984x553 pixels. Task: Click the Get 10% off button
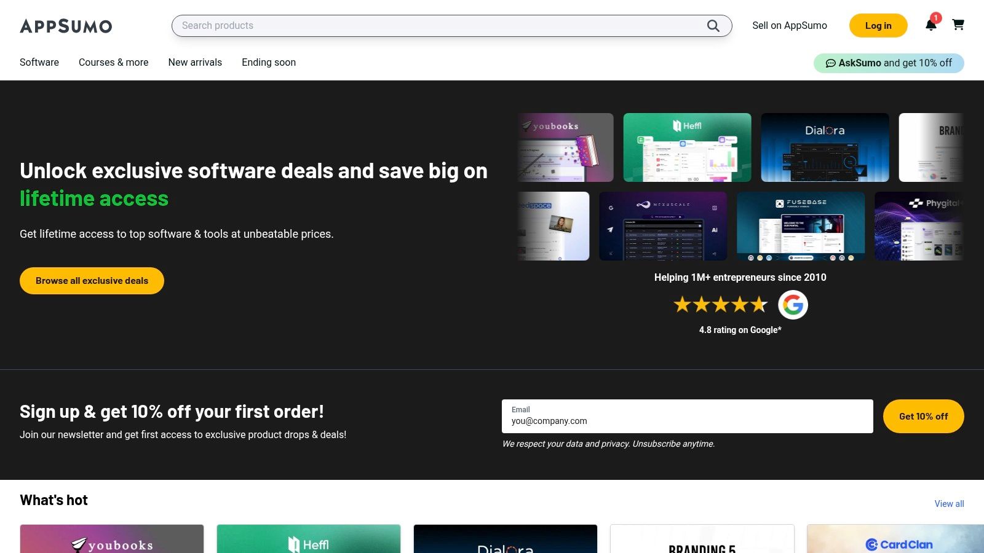pyautogui.click(x=923, y=416)
